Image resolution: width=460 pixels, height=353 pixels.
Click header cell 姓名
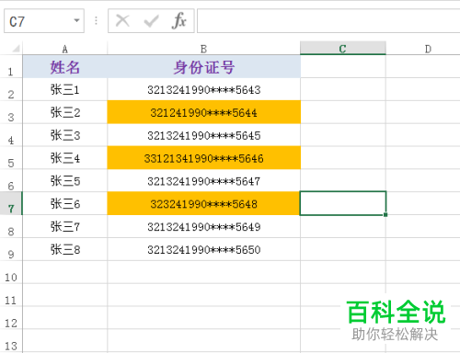pos(65,67)
